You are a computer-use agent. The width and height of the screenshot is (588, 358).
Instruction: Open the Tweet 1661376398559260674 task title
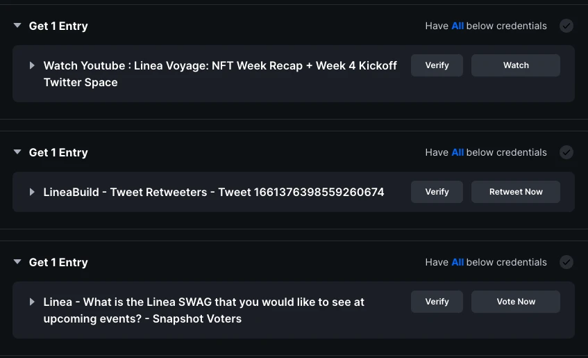[x=214, y=192]
